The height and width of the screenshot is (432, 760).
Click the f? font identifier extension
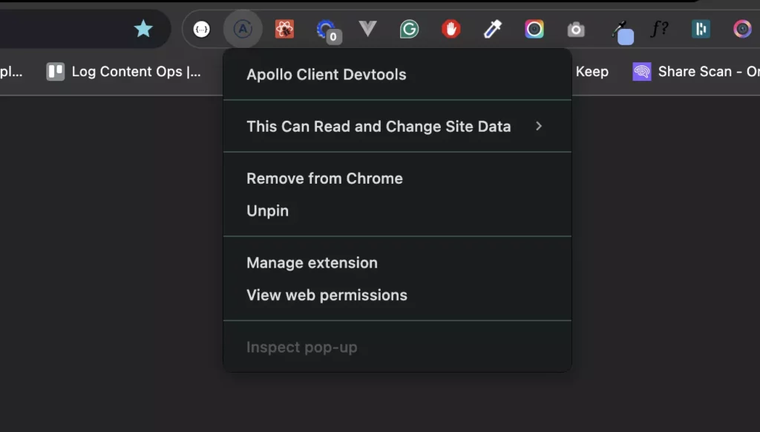[660, 29]
